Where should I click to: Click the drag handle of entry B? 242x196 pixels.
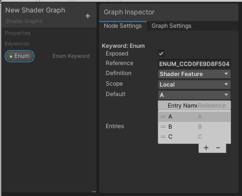point(163,127)
